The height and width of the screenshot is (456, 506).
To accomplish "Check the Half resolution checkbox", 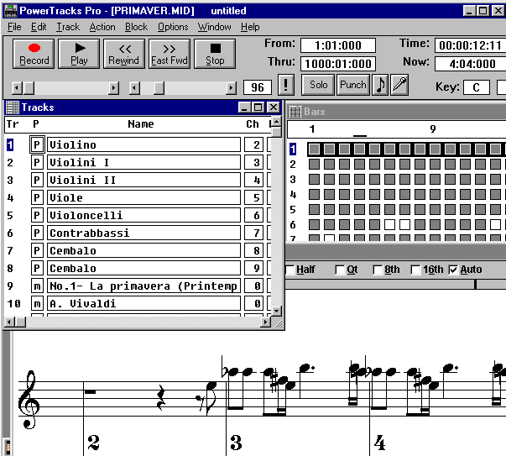I will (290, 270).
